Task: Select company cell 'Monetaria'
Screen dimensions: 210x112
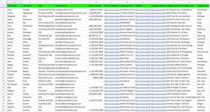Action: 127,97
